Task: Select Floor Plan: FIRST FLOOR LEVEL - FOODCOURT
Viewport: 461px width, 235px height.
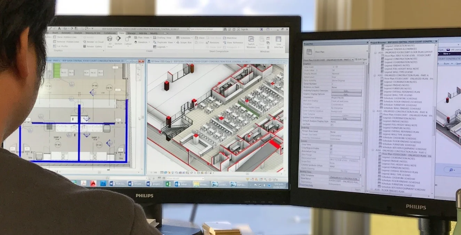Action: pos(406,55)
